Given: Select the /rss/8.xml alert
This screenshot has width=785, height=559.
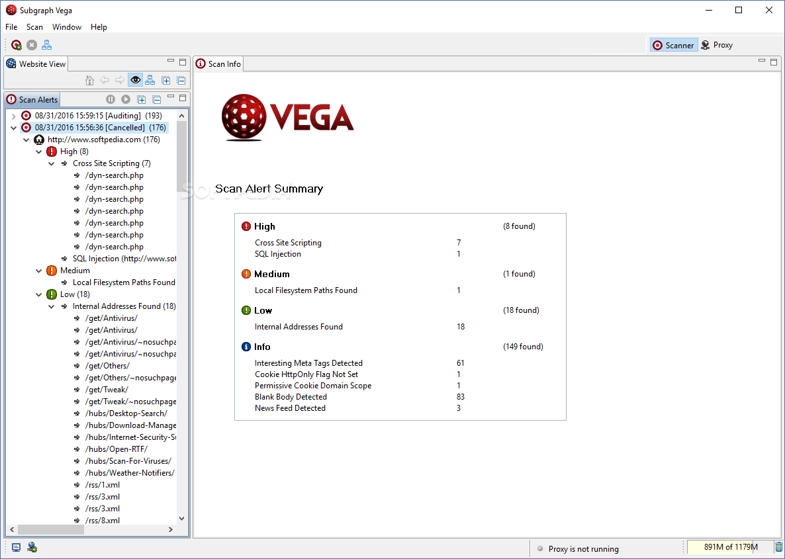Looking at the screenshot, I should 97,521.
